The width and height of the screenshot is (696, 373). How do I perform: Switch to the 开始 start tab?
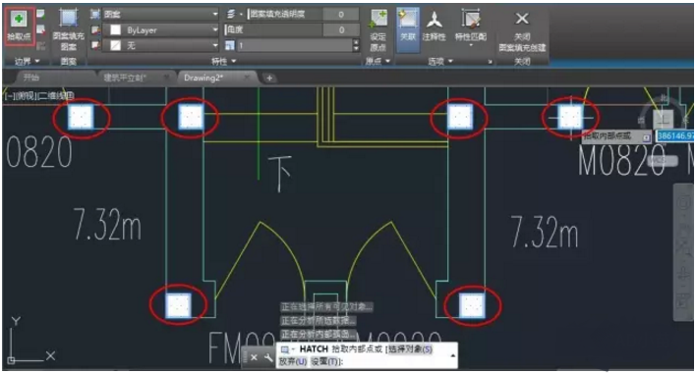tap(31, 78)
